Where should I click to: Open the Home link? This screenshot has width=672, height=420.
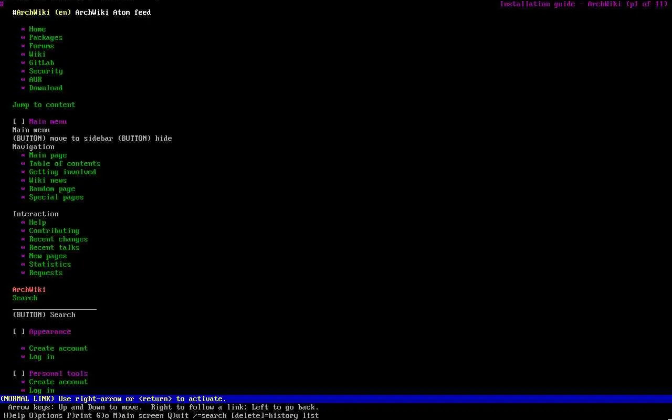click(37, 29)
